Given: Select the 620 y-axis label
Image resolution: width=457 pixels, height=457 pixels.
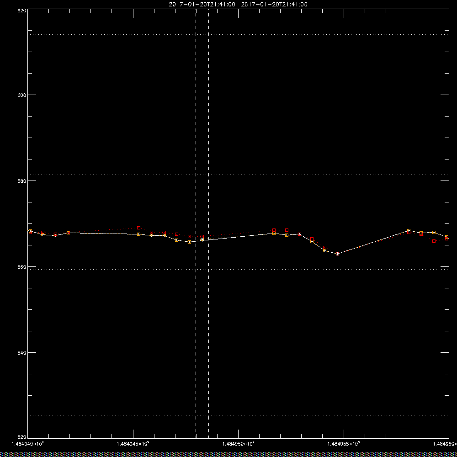Looking at the screenshot, I should click(x=22, y=11).
